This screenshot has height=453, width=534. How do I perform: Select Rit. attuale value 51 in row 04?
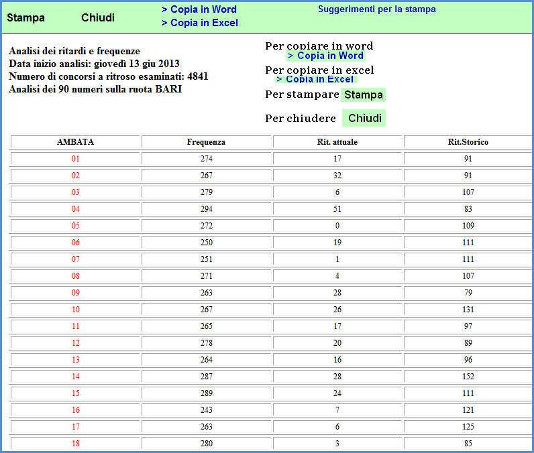click(x=337, y=209)
